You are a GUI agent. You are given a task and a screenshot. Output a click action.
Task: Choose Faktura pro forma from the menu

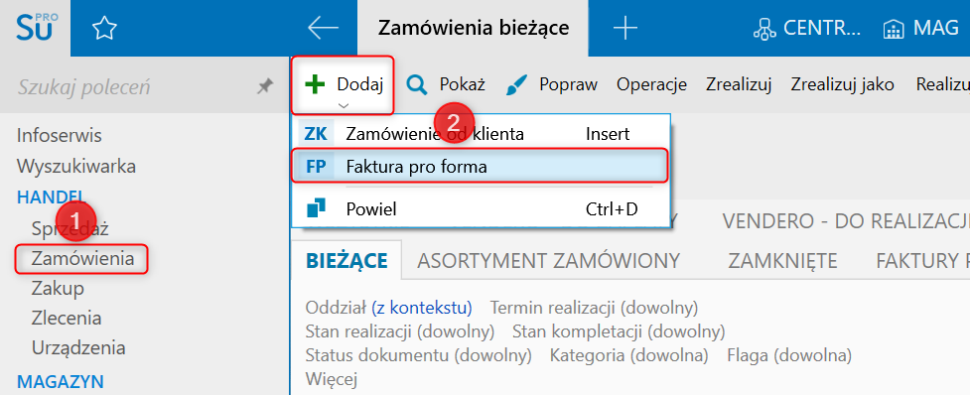pos(481,167)
